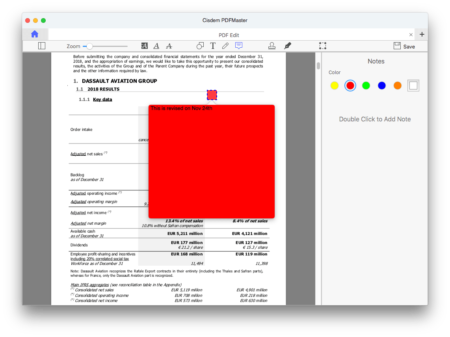Choose the green note color
This screenshot has height=337, width=450.
click(366, 86)
